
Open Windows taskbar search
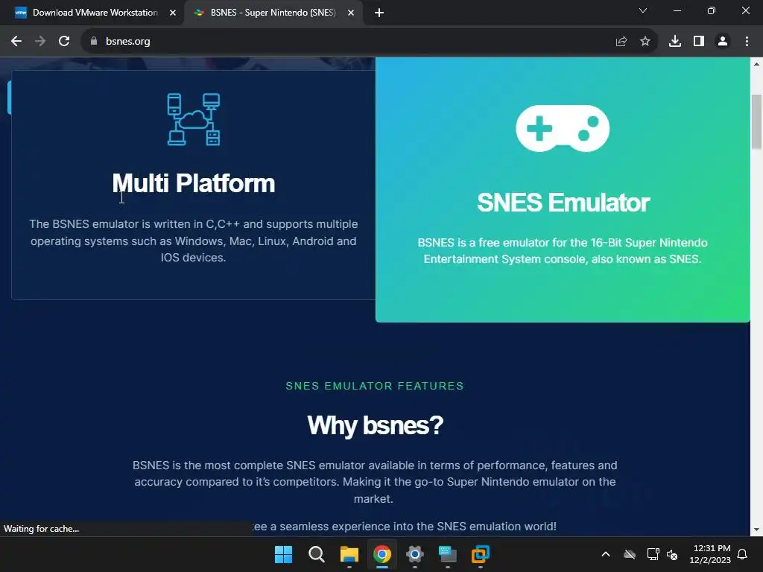pyautogui.click(x=316, y=554)
